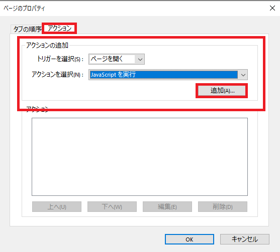Click the アクション list group label
The height and width of the screenshot is (252, 280).
[37, 109]
